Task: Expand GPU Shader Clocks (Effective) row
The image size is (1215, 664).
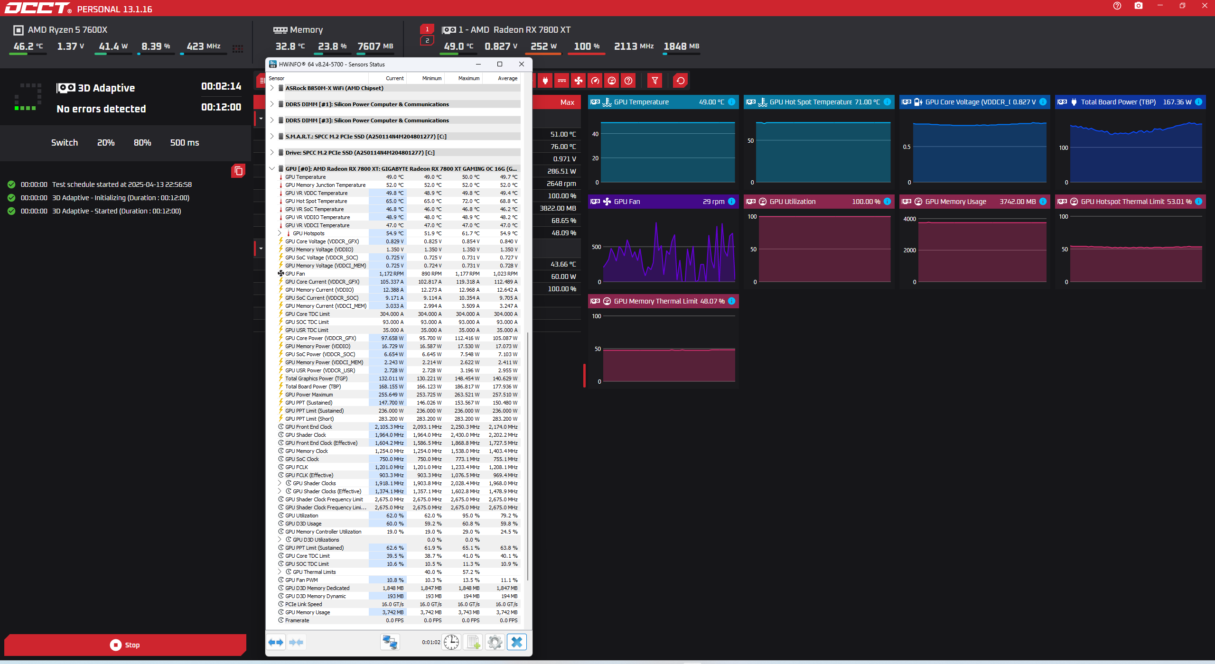Action: pos(280,491)
